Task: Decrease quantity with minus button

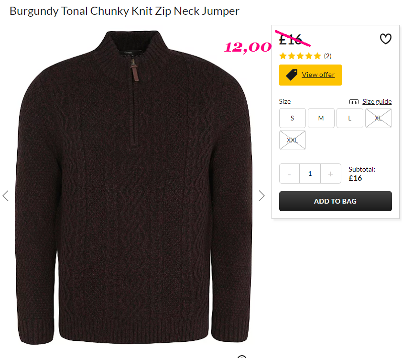Action: [x=289, y=174]
